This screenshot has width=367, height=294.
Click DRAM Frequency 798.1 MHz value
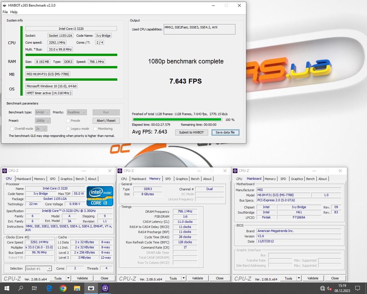[x=185, y=211]
